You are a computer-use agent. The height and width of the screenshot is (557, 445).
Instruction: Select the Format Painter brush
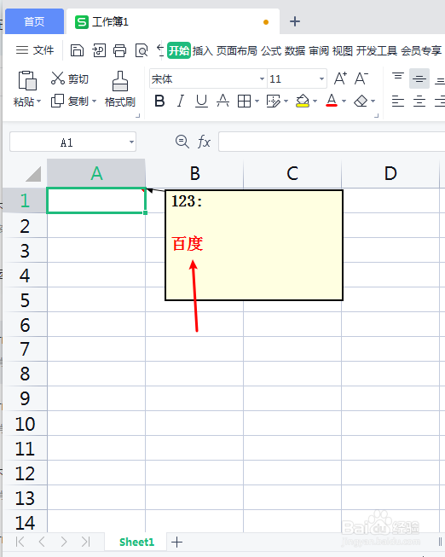(x=120, y=81)
